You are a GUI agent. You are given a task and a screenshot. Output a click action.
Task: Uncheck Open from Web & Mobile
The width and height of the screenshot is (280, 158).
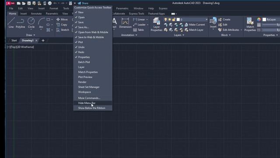pos(93,32)
